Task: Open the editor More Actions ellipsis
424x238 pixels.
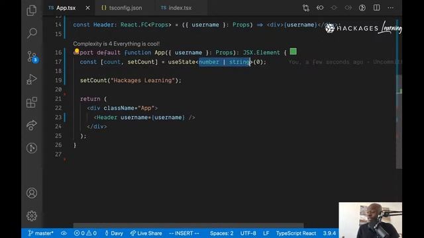Action: (x=390, y=7)
